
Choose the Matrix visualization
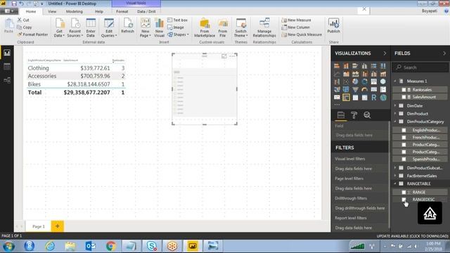[364, 98]
